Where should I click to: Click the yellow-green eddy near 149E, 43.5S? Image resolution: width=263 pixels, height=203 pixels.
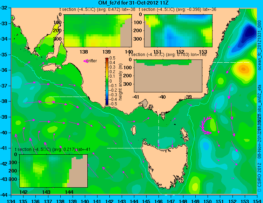[195, 186]
